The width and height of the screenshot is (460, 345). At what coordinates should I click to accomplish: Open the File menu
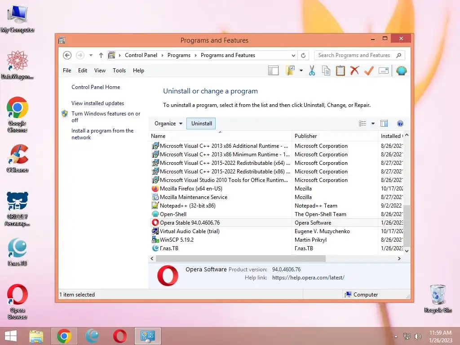click(x=67, y=71)
